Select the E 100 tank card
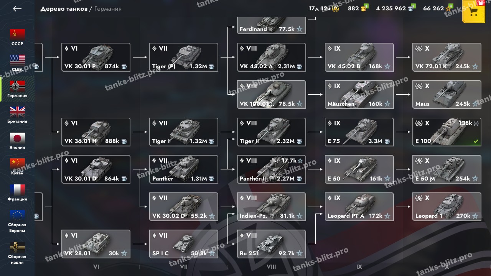The height and width of the screenshot is (276, 491). [x=447, y=132]
